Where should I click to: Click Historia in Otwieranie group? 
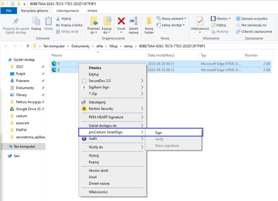pos(220,32)
